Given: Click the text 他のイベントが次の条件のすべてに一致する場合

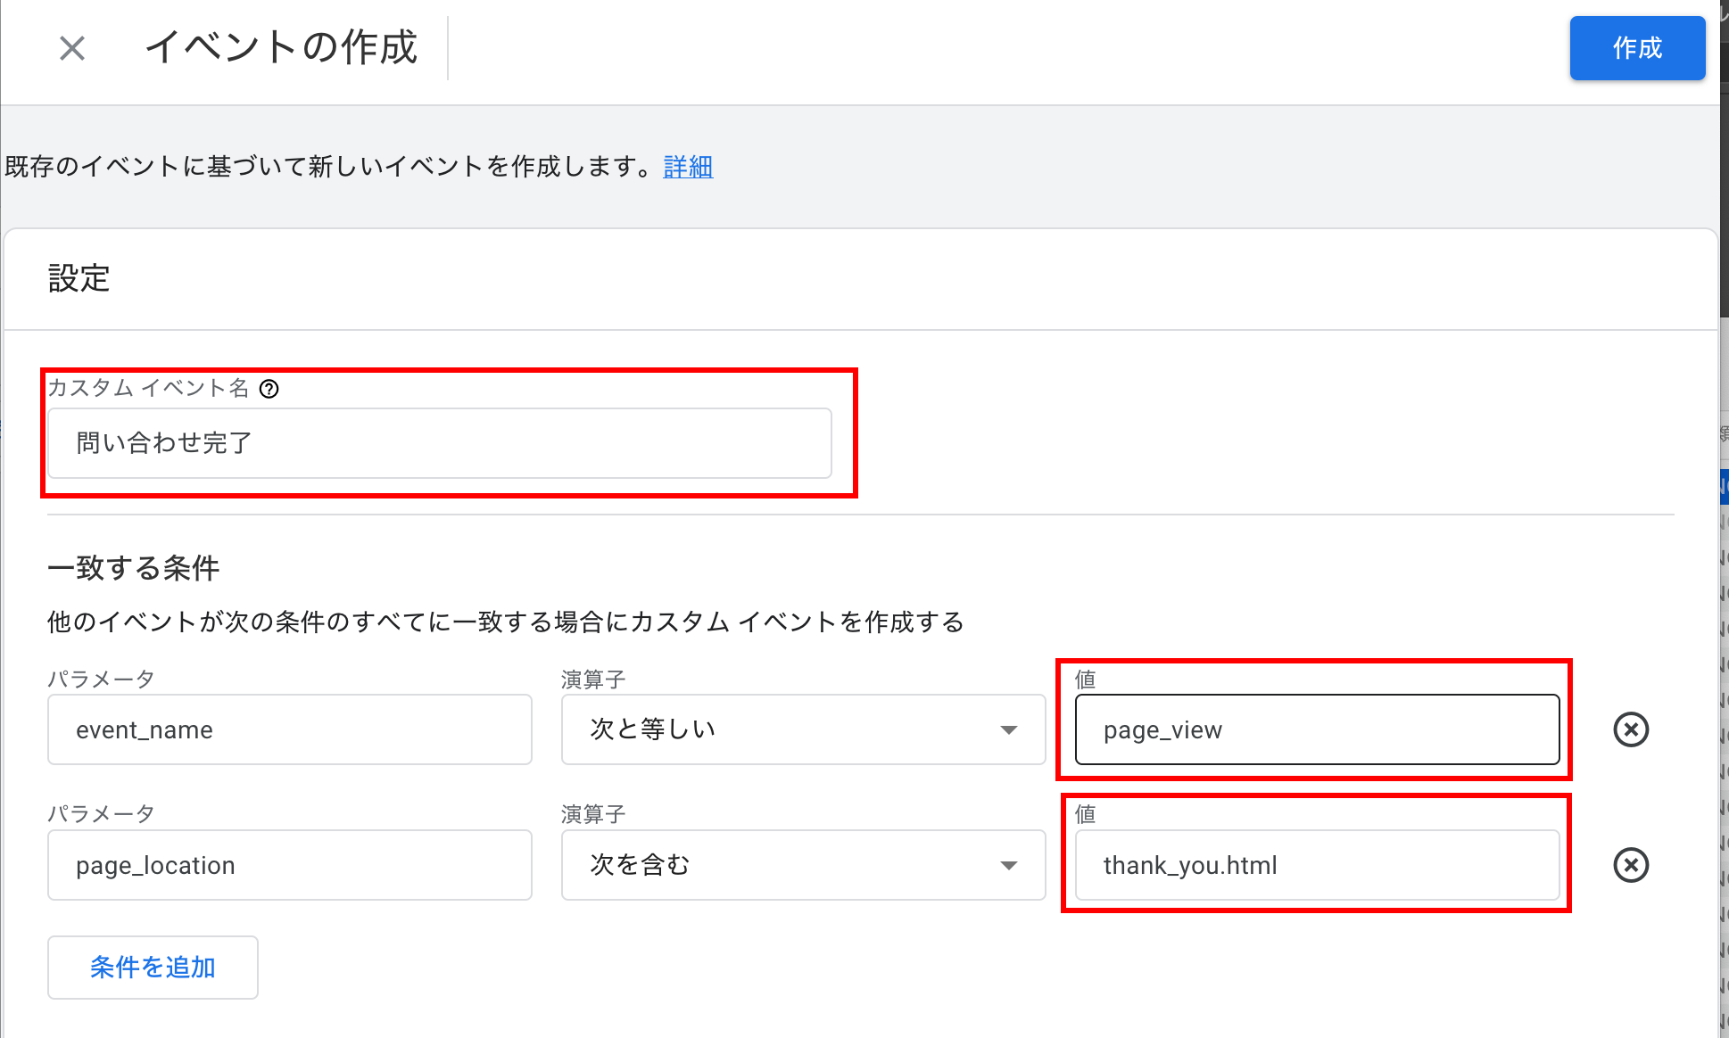Looking at the screenshot, I should [325, 622].
